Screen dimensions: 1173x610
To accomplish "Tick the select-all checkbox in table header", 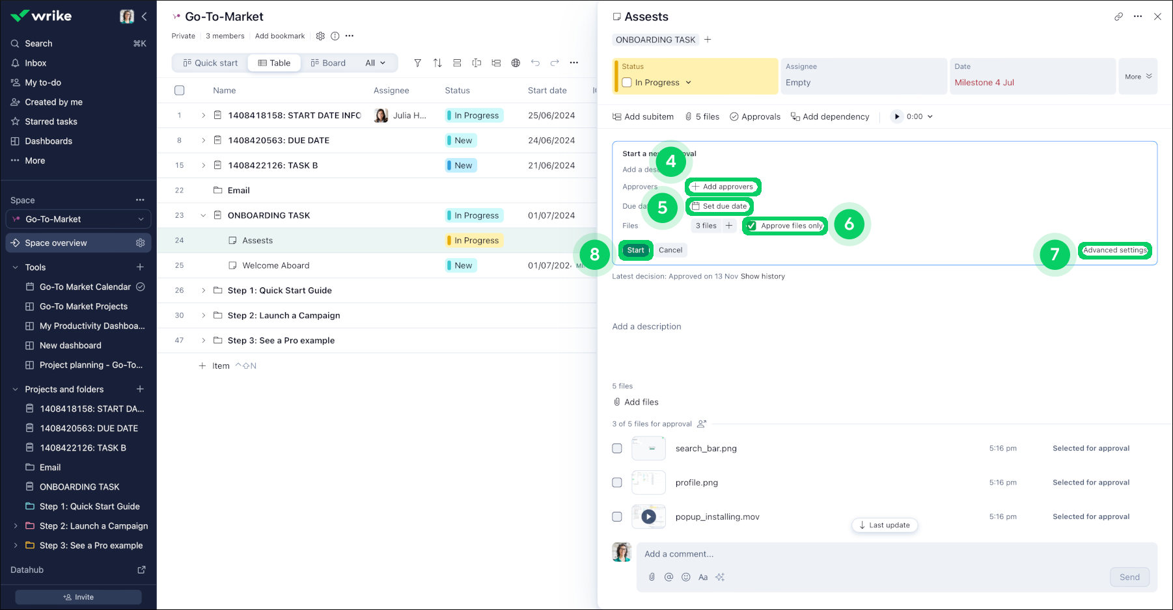I will (180, 90).
